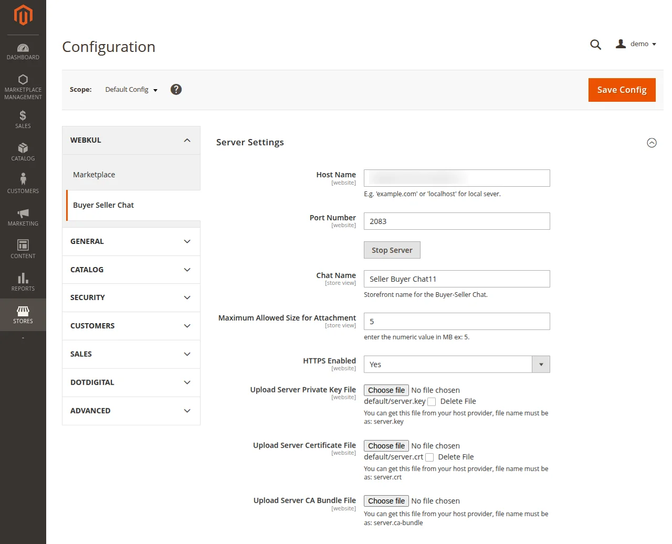Image resolution: width=672 pixels, height=544 pixels.
Task: Select the Sales sidebar icon
Action: 23,120
